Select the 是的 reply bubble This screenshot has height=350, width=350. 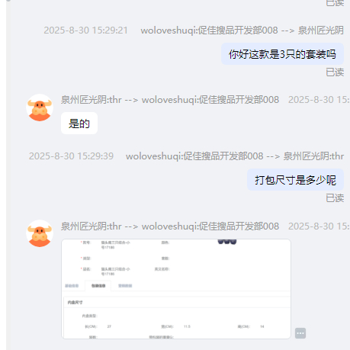(79, 124)
